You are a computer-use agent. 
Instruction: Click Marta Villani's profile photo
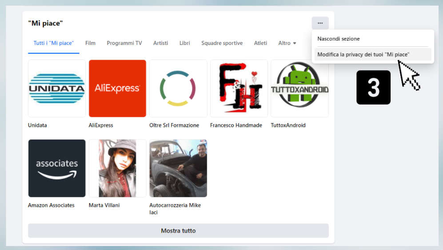[x=118, y=168]
